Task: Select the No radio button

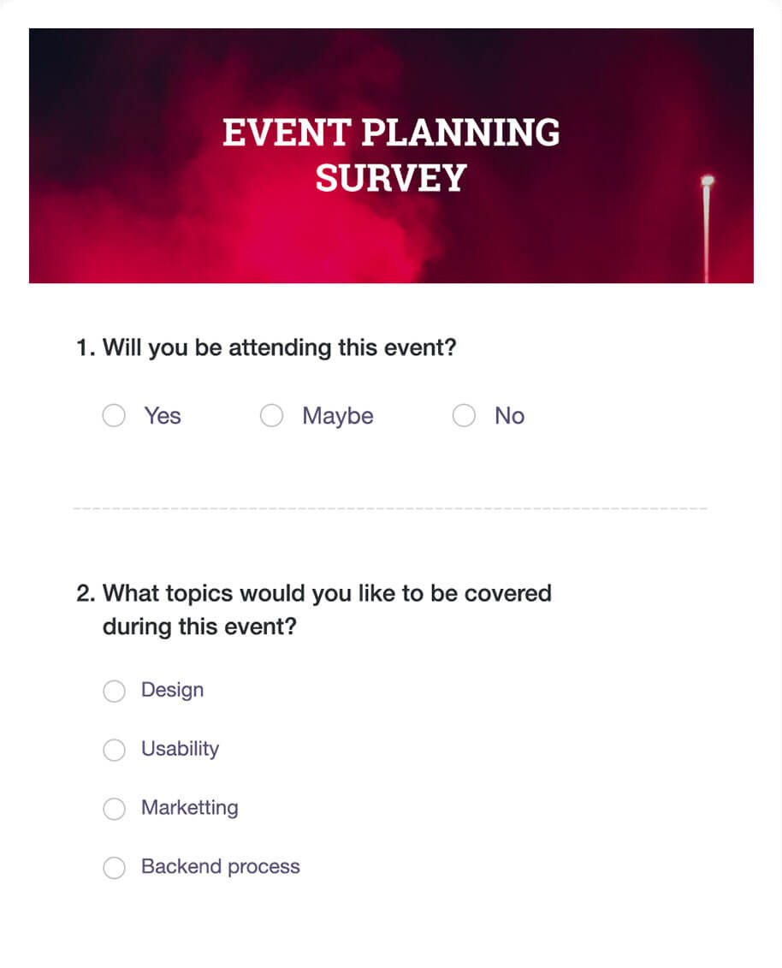Action: point(464,416)
